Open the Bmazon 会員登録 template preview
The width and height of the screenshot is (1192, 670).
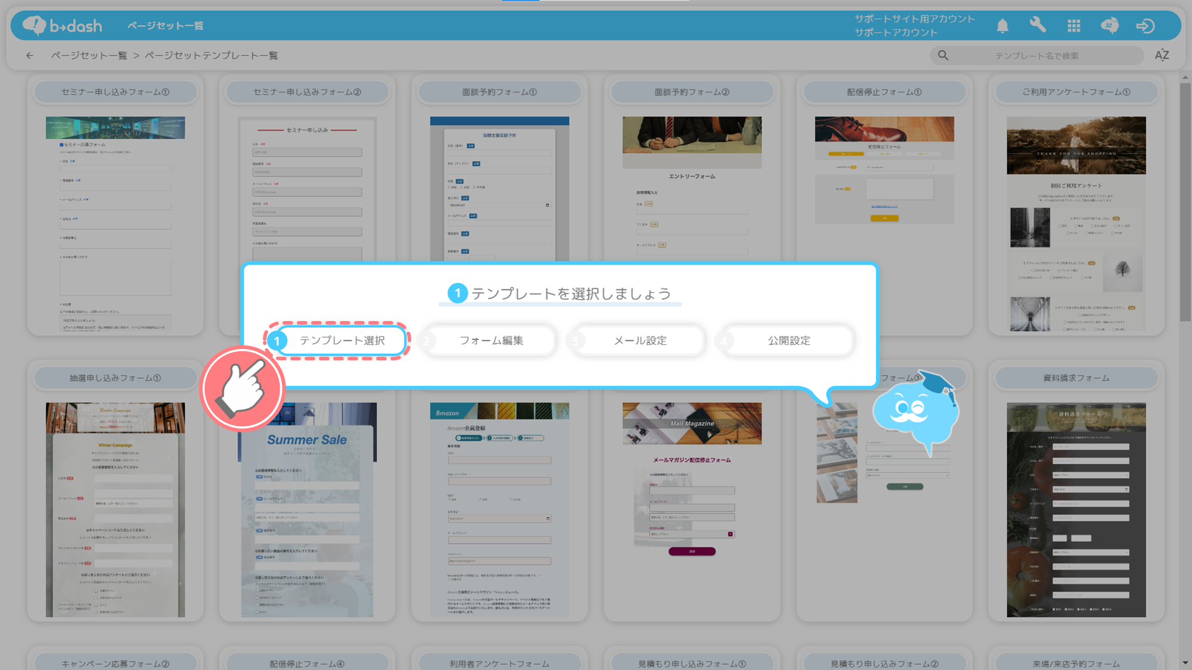click(499, 510)
